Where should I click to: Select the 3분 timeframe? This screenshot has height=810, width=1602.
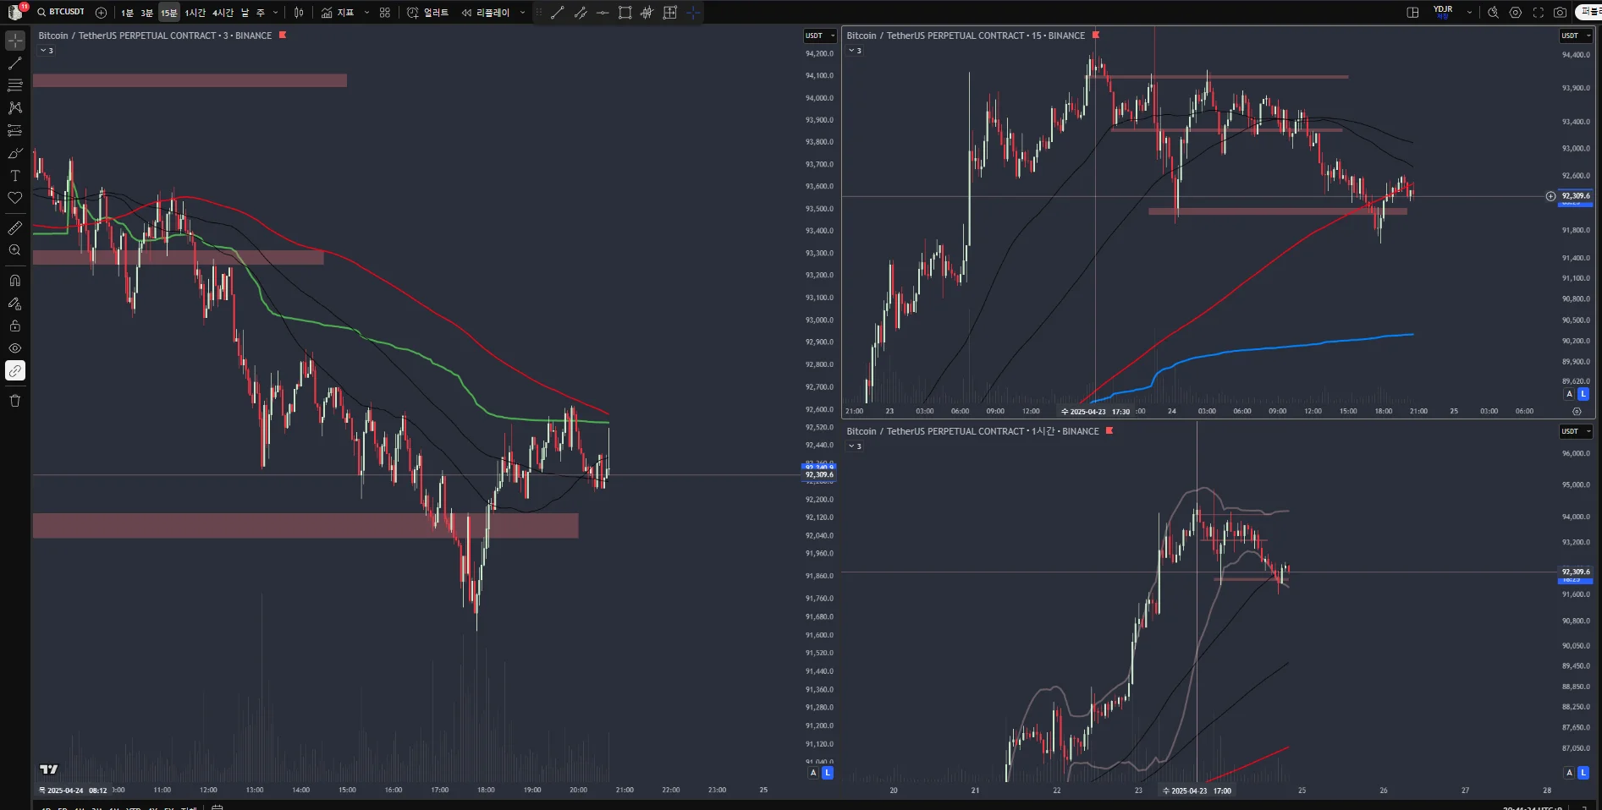147,13
